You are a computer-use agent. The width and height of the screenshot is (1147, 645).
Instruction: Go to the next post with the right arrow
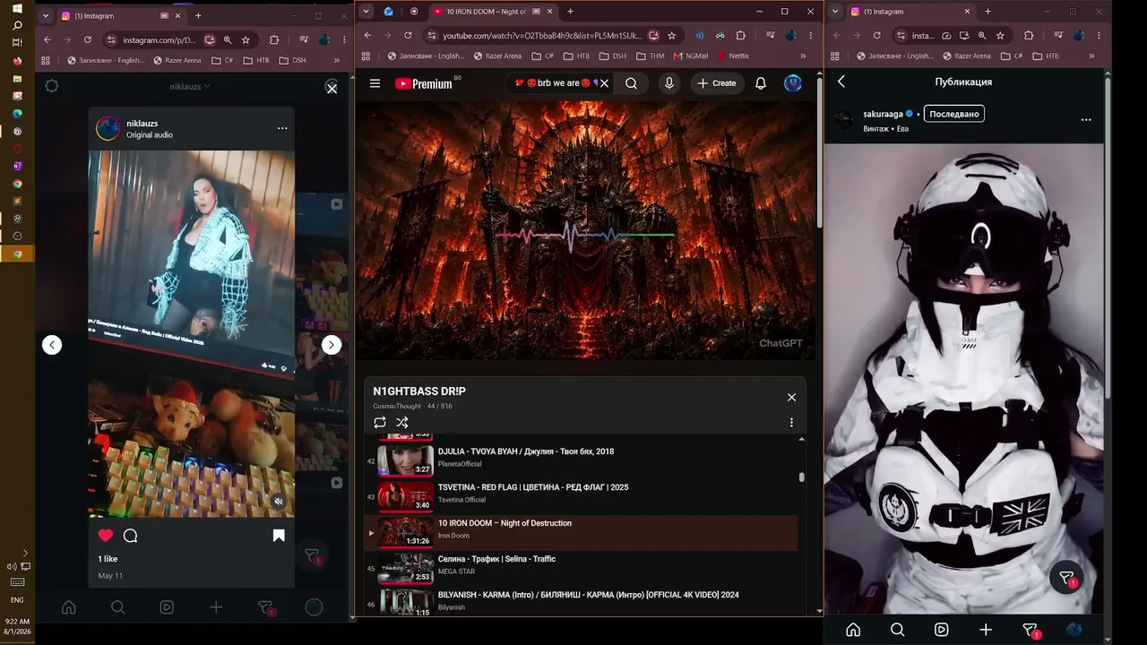[332, 345]
